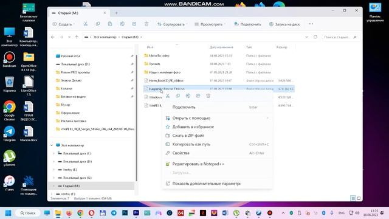
Task: Switch to large thumbnails view icon in status bar
Action: (x=359, y=198)
